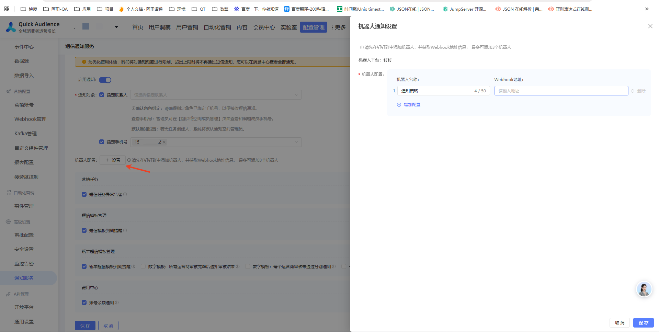This screenshot has height=332, width=659.
Task: Click 取消 on the notification page
Action: [108, 325]
